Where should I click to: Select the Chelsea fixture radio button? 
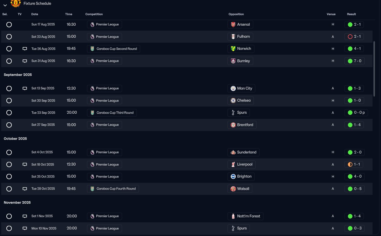click(9, 101)
